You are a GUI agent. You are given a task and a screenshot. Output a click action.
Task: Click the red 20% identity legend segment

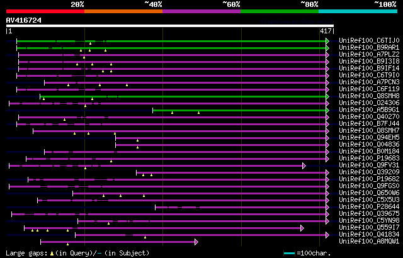click(x=45, y=11)
